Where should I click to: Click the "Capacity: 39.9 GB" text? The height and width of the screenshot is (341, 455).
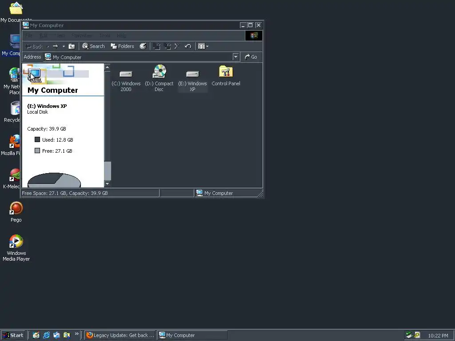[x=47, y=129]
